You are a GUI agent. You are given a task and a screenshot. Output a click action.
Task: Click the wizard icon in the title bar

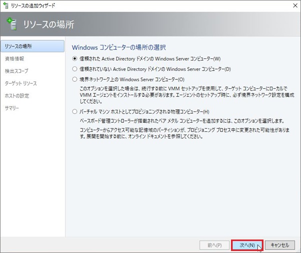click(x=5, y=5)
